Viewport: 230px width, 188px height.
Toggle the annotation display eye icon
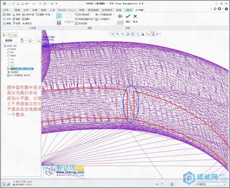click(x=152, y=34)
